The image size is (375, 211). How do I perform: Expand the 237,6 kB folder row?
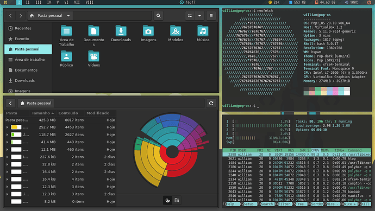pyautogui.click(x=7, y=157)
